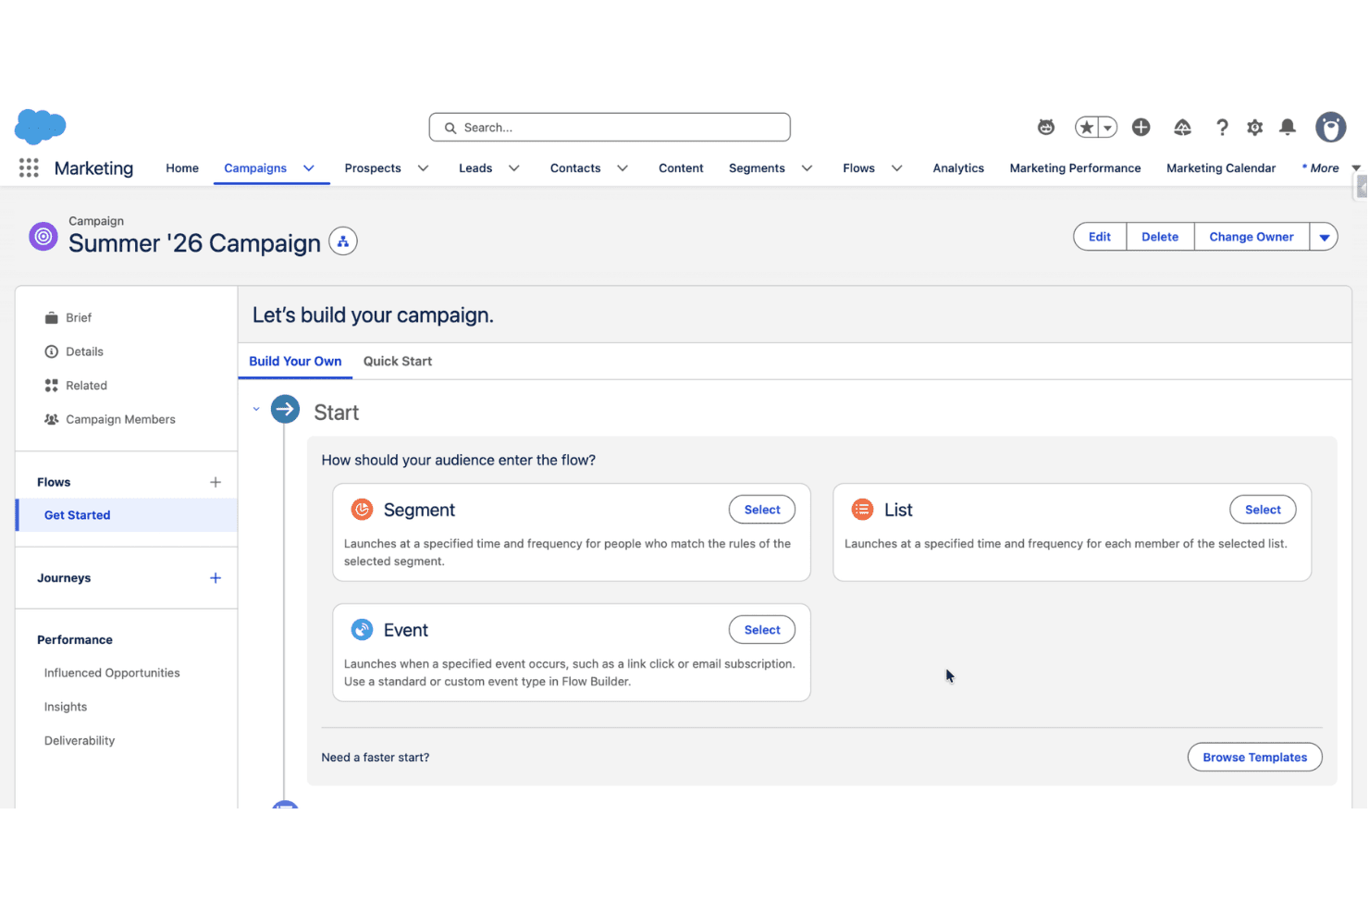
Task: Click the Salesforce cloud logo
Action: (x=41, y=126)
